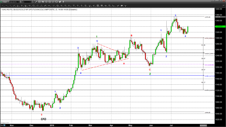Click the red C wave label
Viewport: 226px width, 127px height.
click(150, 70)
